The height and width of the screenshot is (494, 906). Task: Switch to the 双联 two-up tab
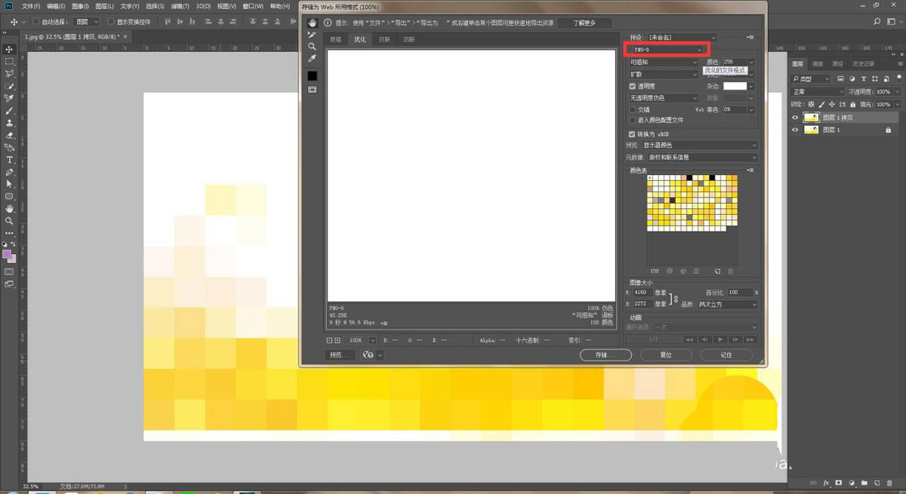pos(384,39)
